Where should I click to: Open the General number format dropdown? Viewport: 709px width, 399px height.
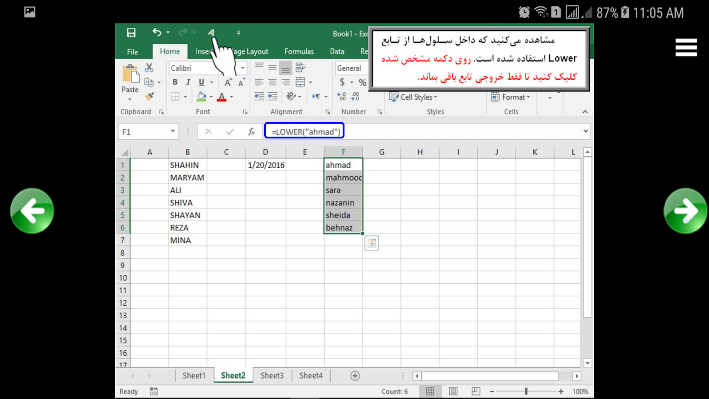coord(352,68)
